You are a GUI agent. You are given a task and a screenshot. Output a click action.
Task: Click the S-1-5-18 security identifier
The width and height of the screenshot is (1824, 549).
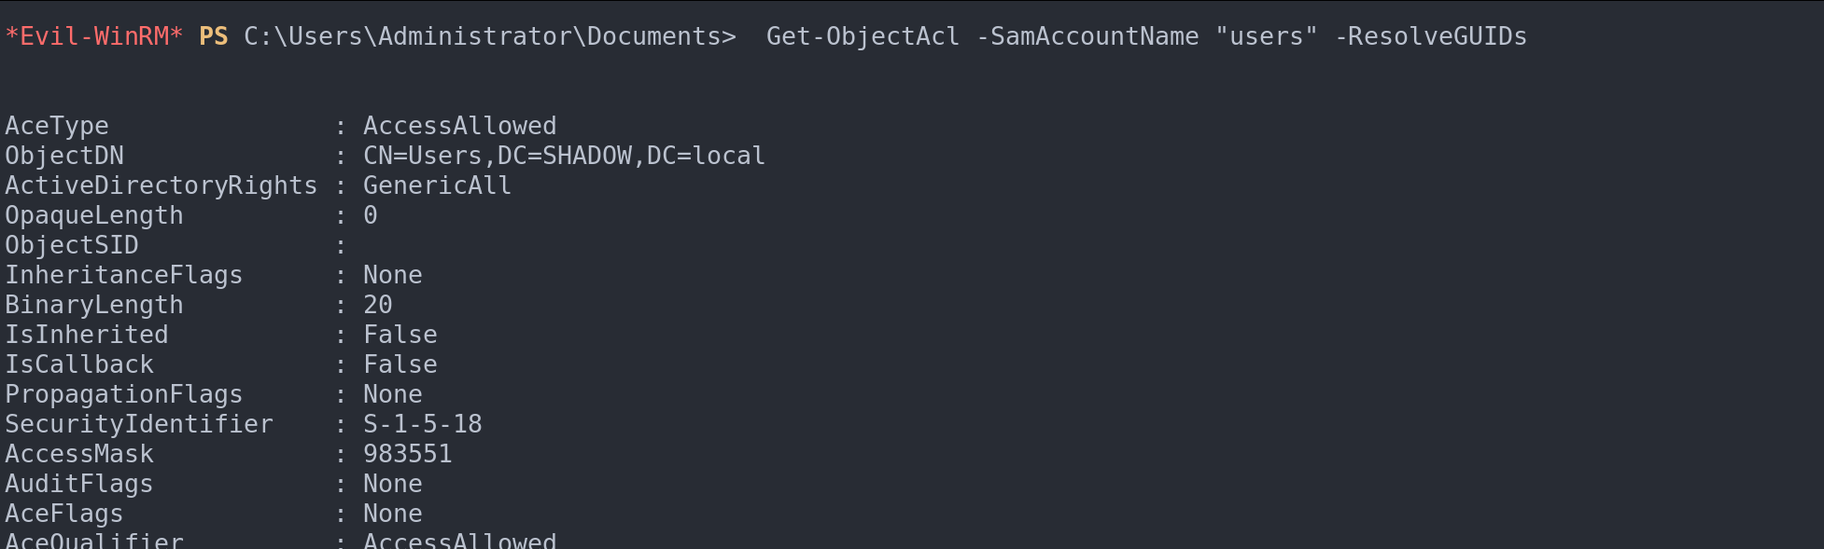click(x=422, y=424)
